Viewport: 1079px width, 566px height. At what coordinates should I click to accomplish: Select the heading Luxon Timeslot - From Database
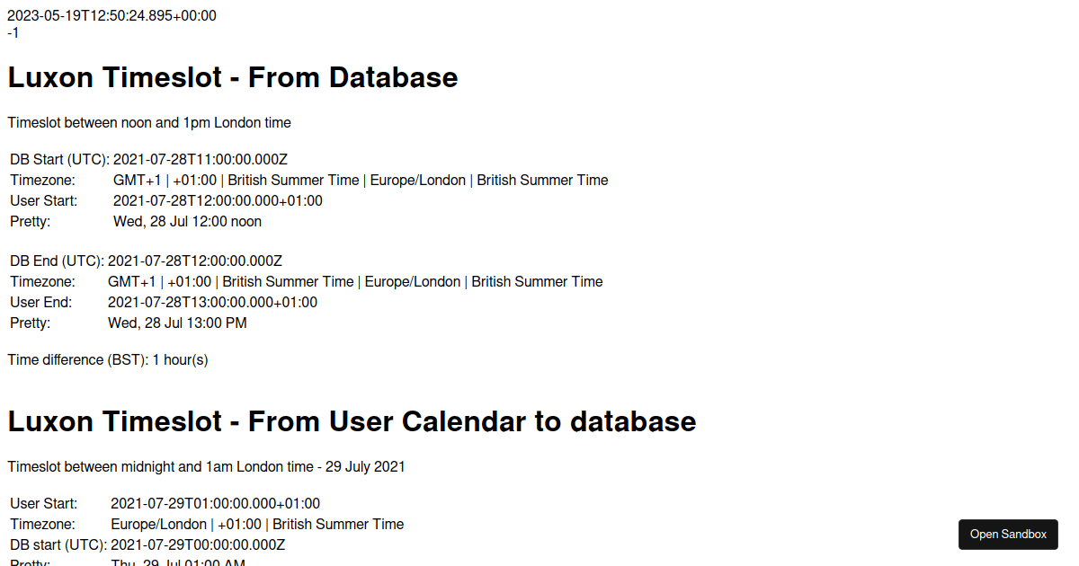pyautogui.click(x=232, y=77)
